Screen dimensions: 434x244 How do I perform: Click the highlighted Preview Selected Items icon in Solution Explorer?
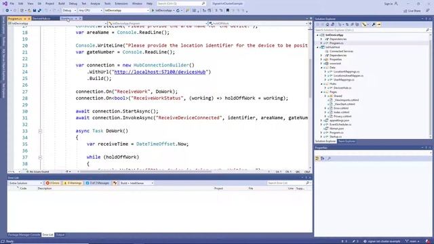pos(378,24)
